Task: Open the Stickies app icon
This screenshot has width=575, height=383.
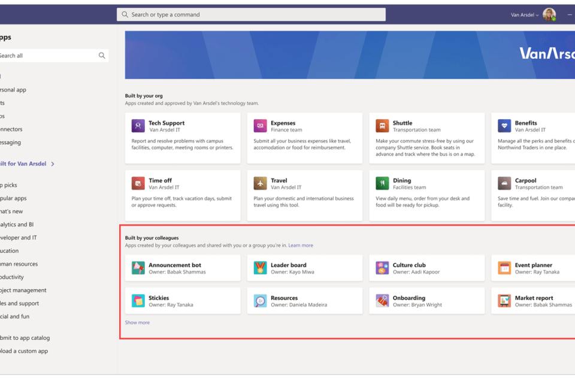Action: click(x=138, y=301)
